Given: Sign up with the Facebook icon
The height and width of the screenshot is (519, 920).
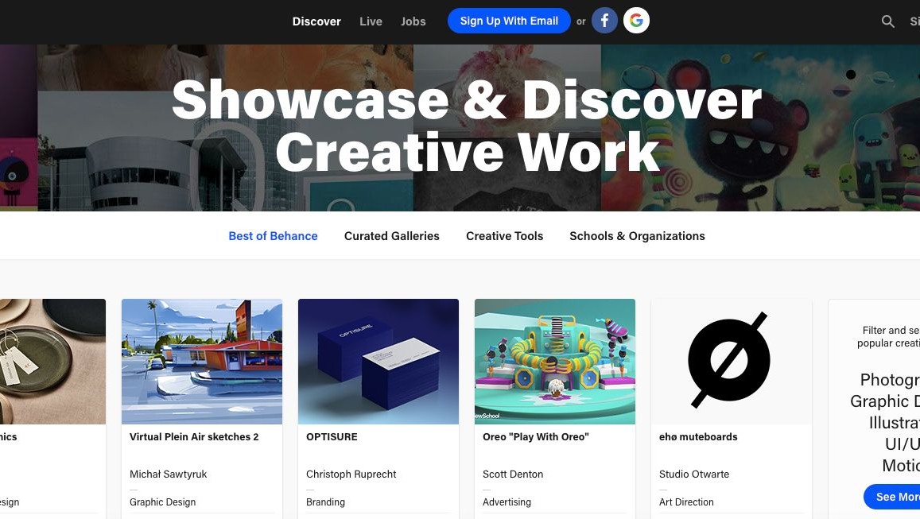Looking at the screenshot, I should click(x=604, y=21).
